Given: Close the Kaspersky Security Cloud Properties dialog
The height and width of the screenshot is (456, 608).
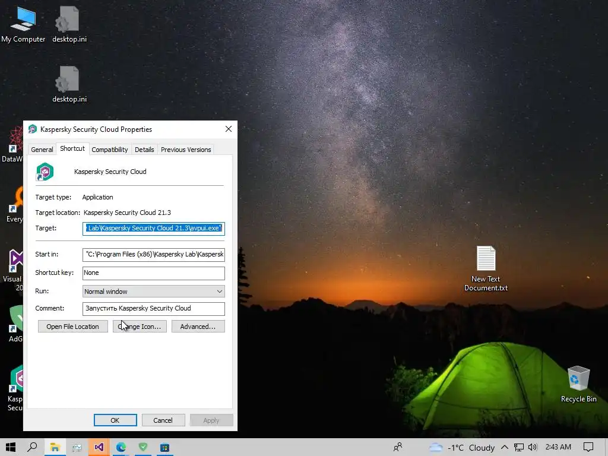Looking at the screenshot, I should click(229, 129).
